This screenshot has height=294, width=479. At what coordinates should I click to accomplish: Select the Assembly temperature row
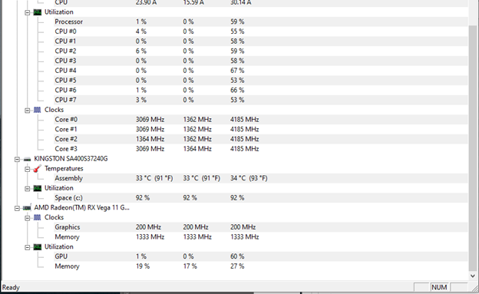[261, 178]
